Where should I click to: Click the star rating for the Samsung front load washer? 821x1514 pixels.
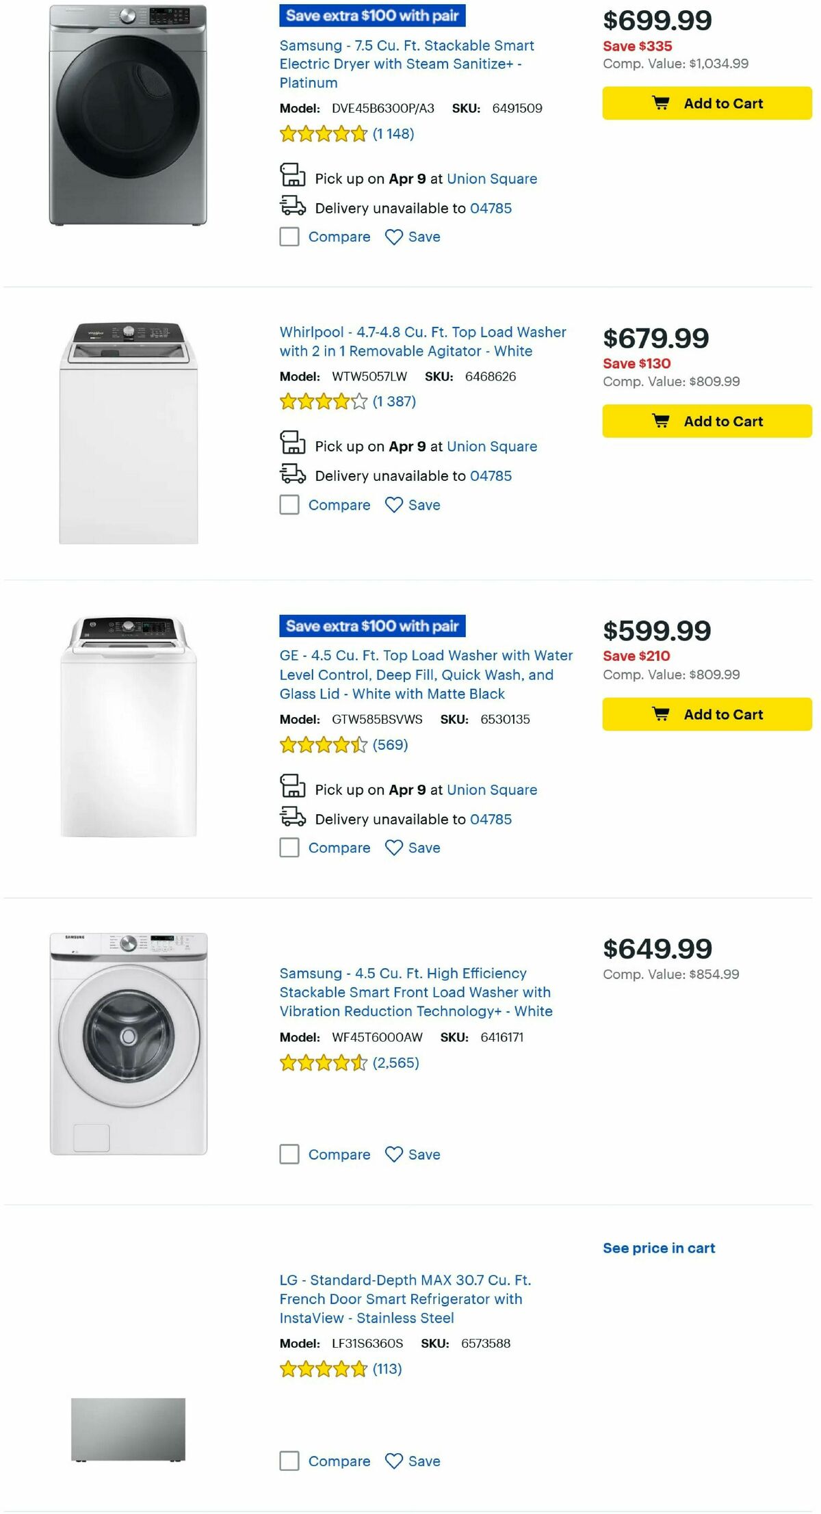322,1062
